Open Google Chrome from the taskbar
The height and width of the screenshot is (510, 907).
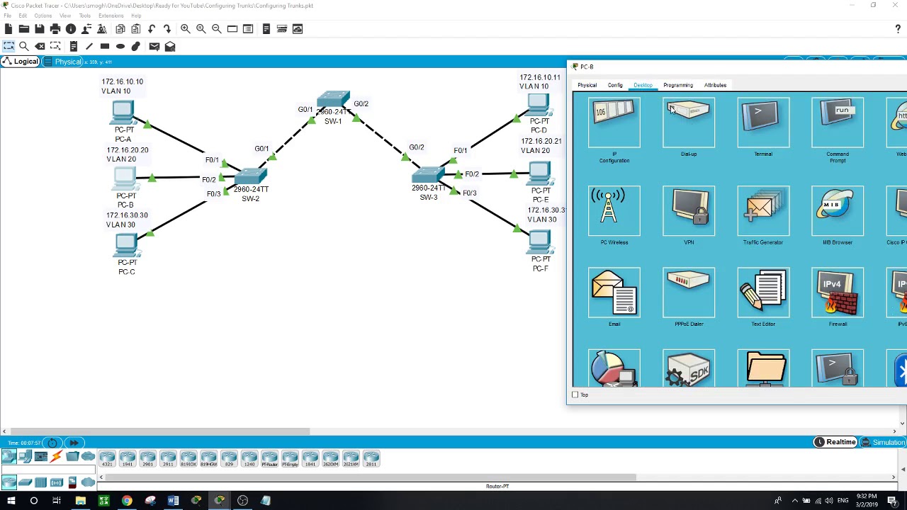127,501
